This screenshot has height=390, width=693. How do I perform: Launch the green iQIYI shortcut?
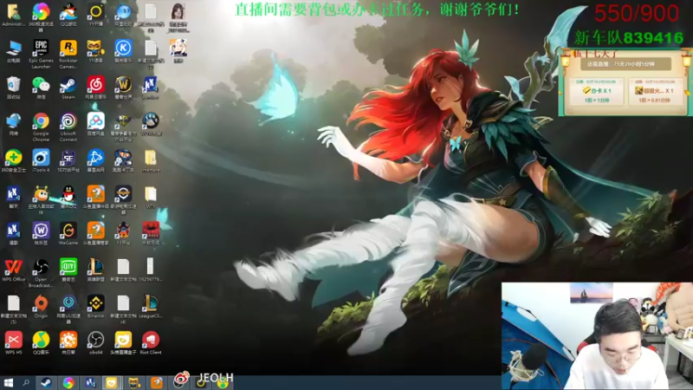click(x=68, y=270)
